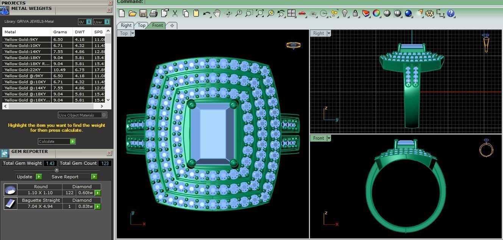Open the color wheel properties icon
This screenshot has height=240, width=503.
coord(376,14)
